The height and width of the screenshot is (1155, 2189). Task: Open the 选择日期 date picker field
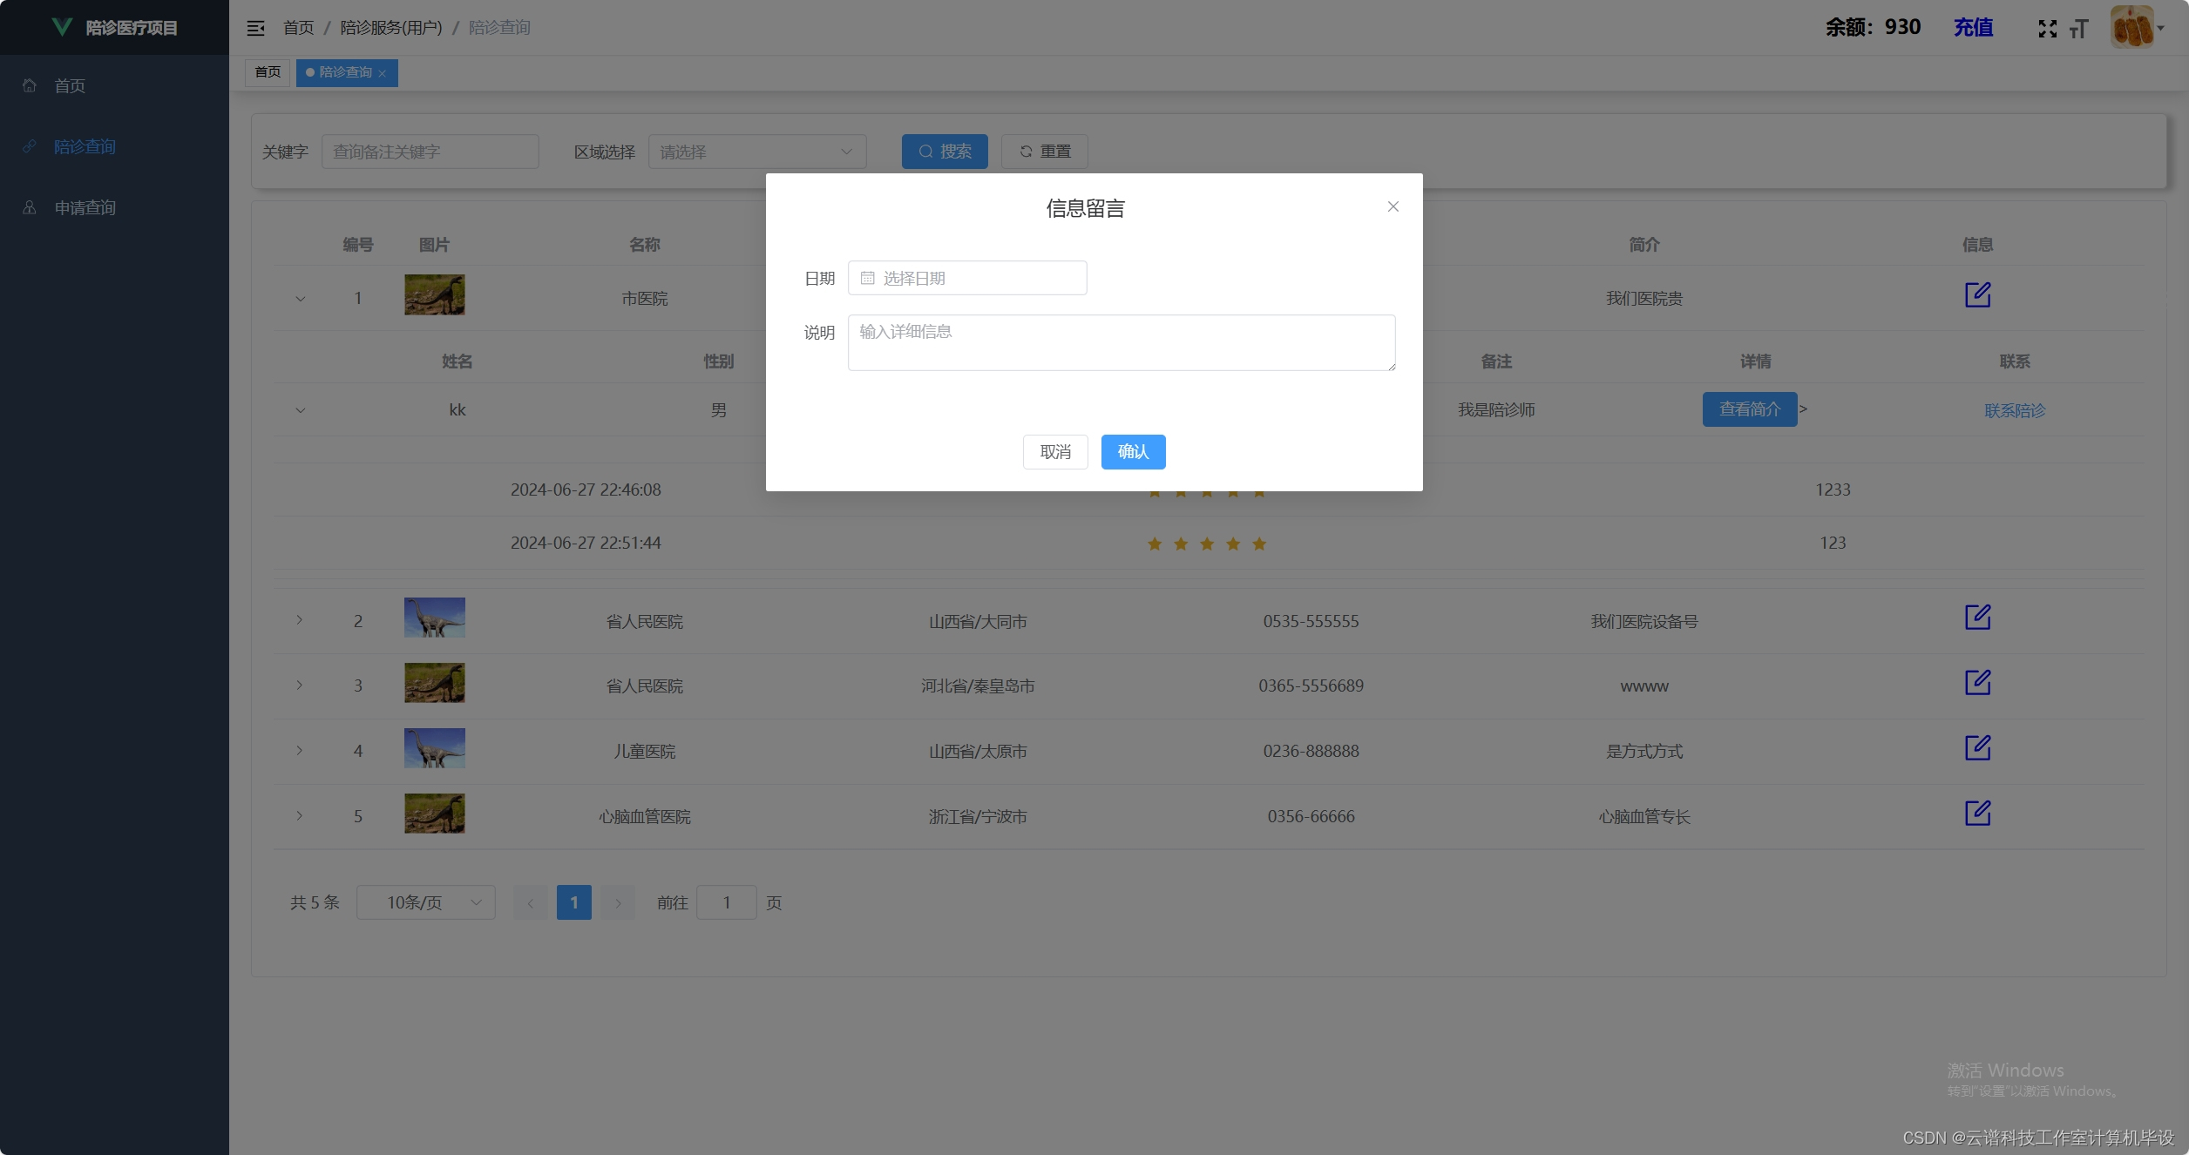(x=967, y=278)
